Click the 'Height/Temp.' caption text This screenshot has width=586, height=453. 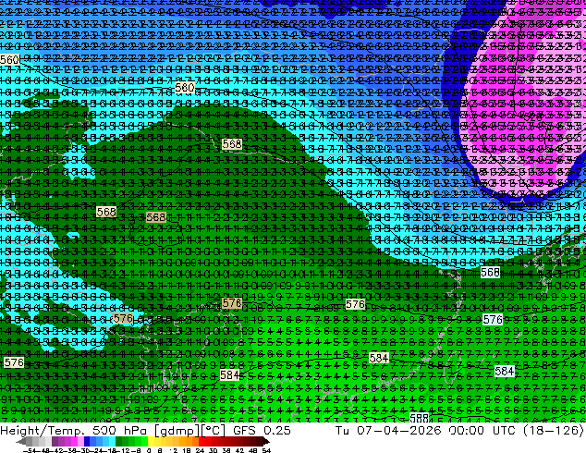click(x=42, y=431)
